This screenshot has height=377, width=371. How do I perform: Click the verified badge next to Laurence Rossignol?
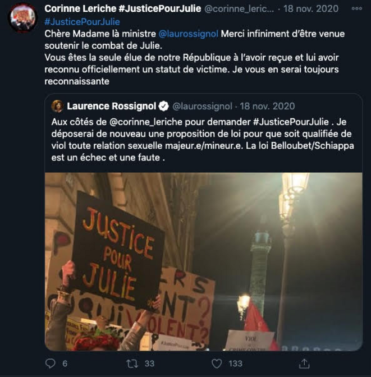[x=163, y=106]
